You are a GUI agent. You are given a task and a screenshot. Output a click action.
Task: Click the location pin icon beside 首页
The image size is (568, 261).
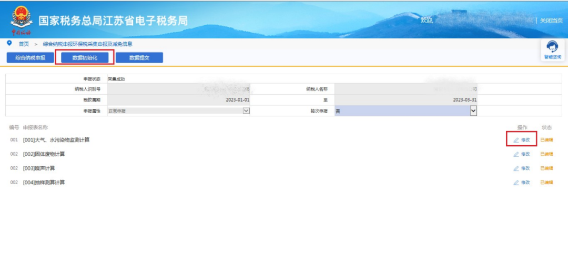[9, 43]
